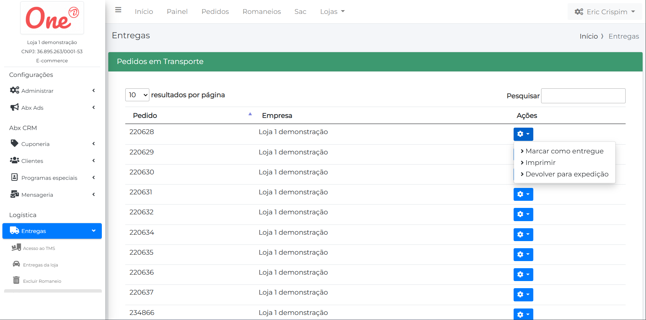Click the One logo image
The image size is (646, 320).
click(x=52, y=18)
